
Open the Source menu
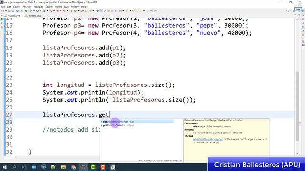[17, 7]
